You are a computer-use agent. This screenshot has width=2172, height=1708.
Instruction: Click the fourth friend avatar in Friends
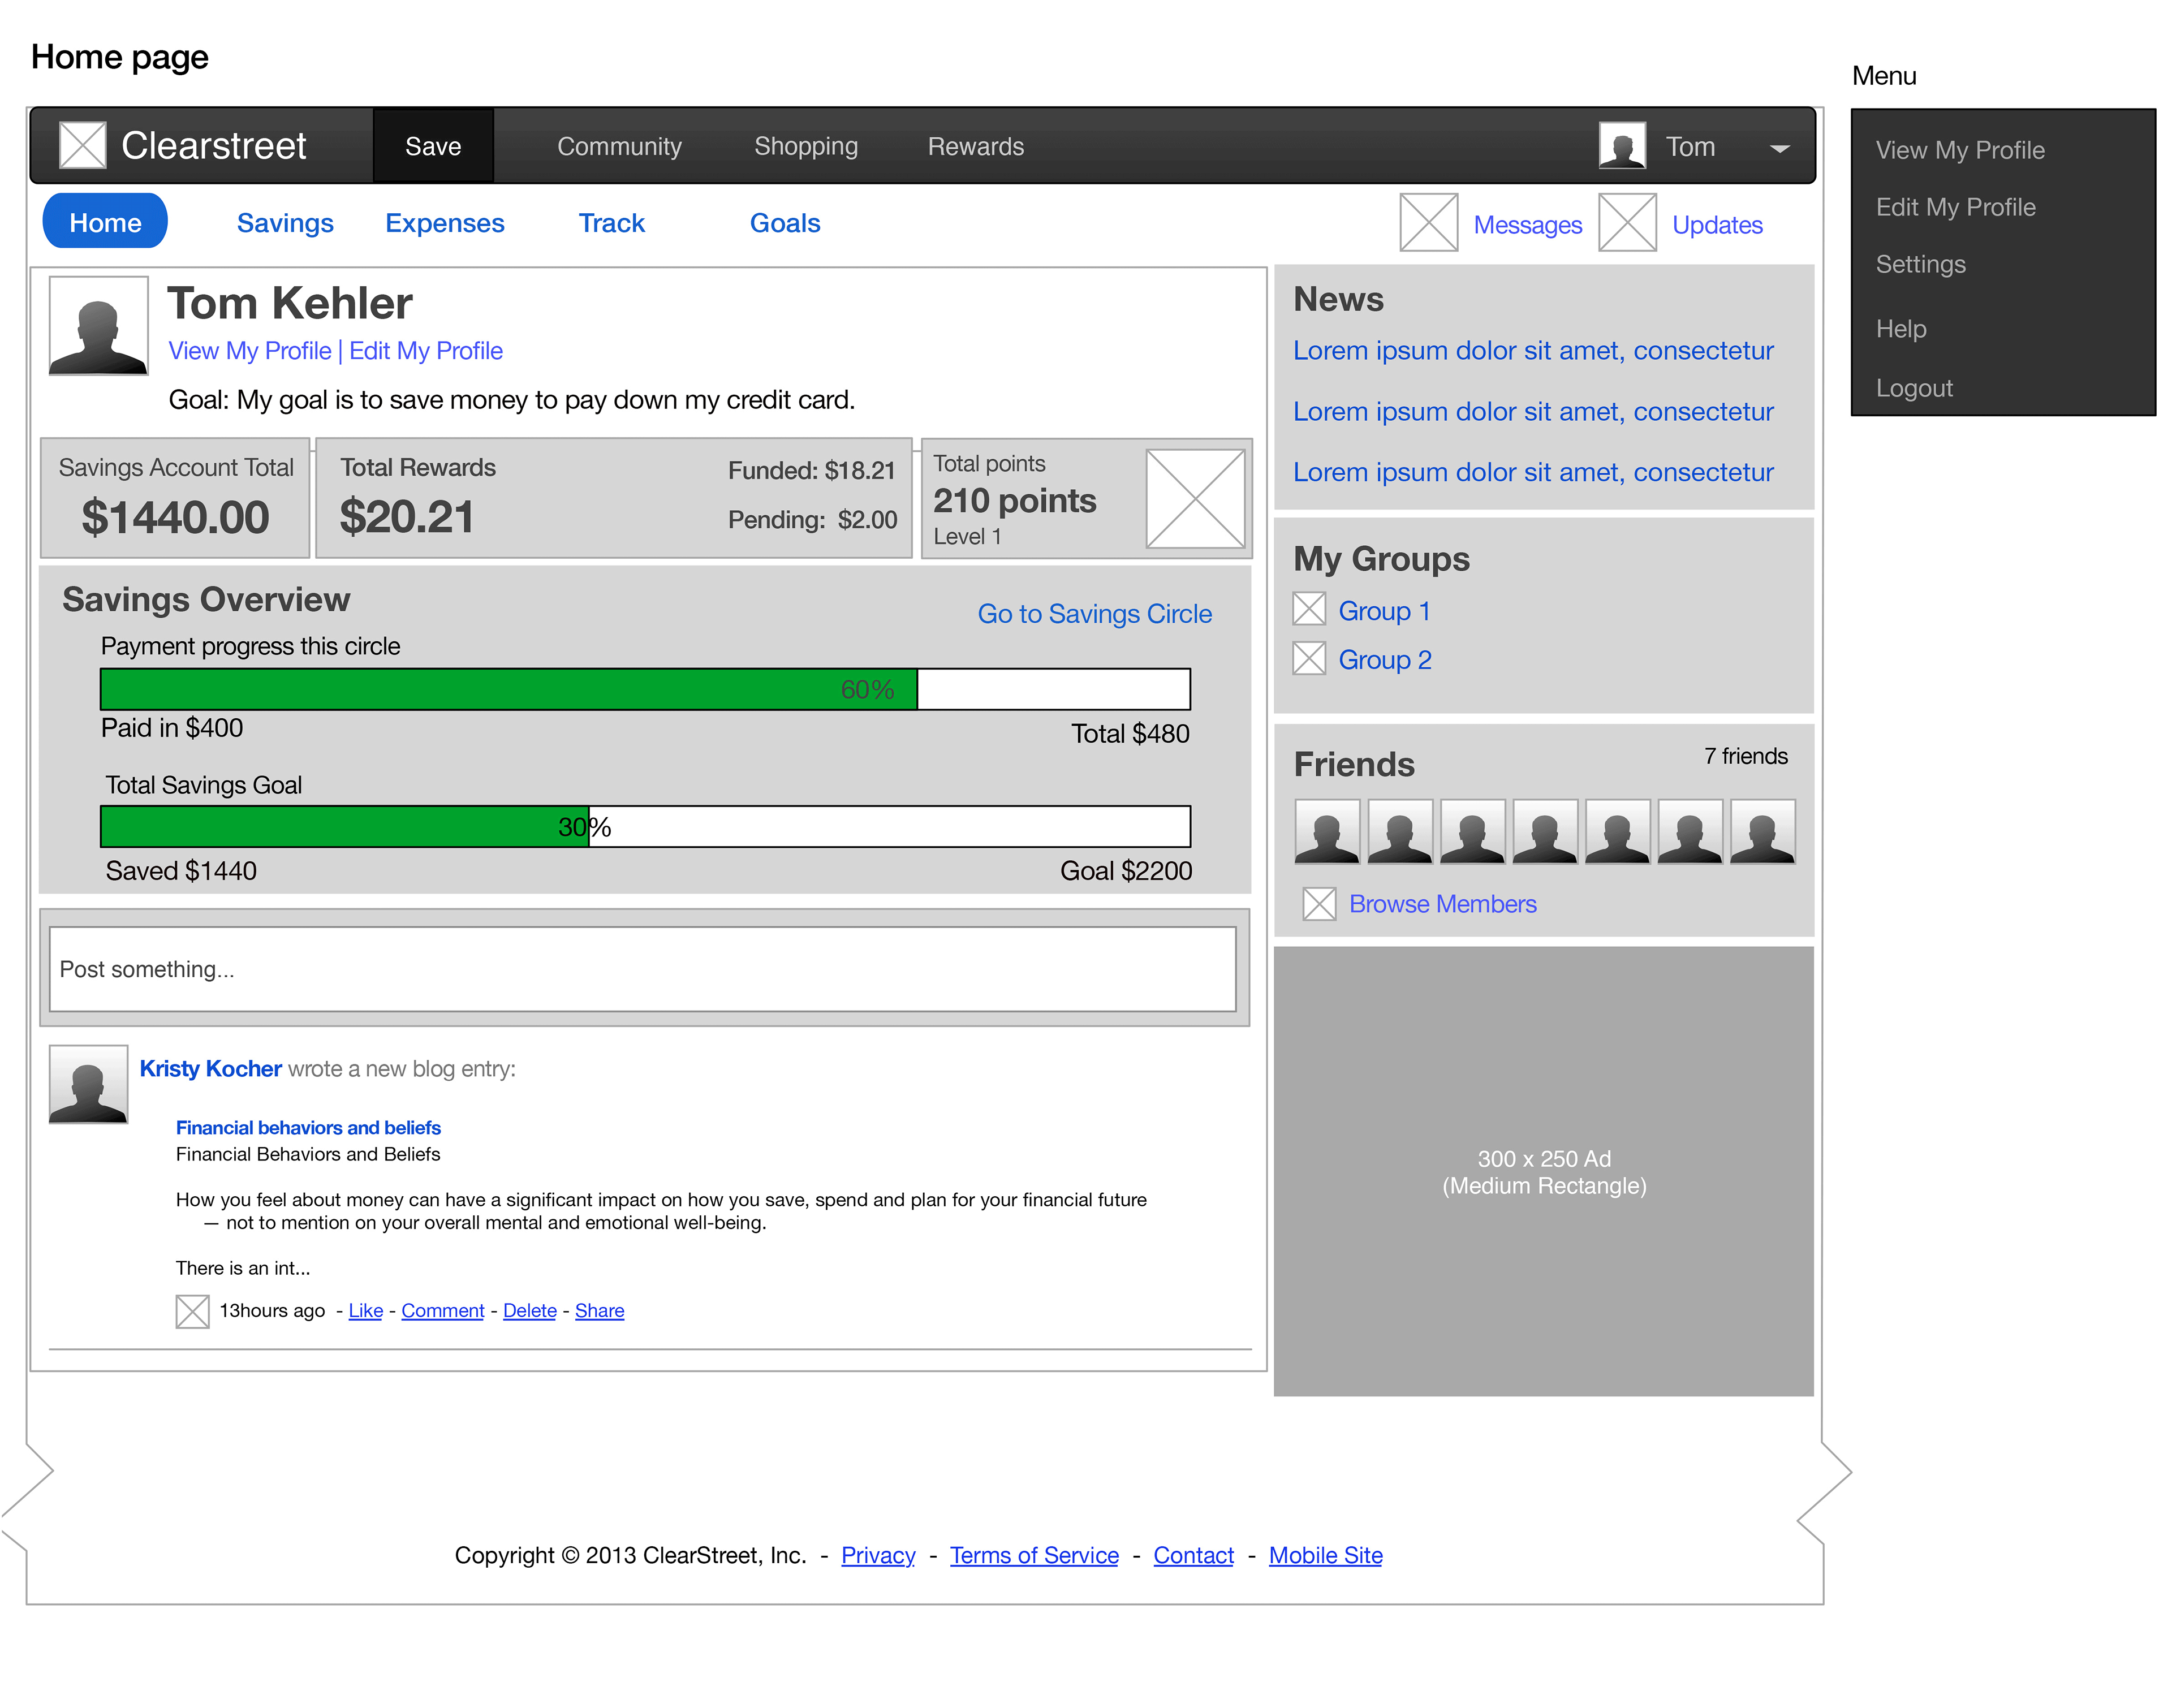click(x=1545, y=831)
